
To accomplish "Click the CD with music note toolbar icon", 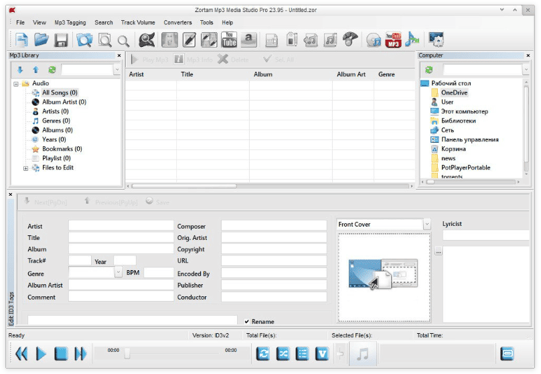I will 374,40.
